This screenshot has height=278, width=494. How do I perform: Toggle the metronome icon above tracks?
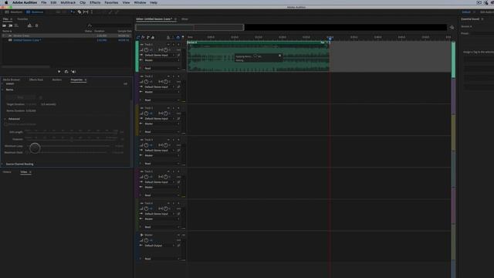(x=168, y=37)
